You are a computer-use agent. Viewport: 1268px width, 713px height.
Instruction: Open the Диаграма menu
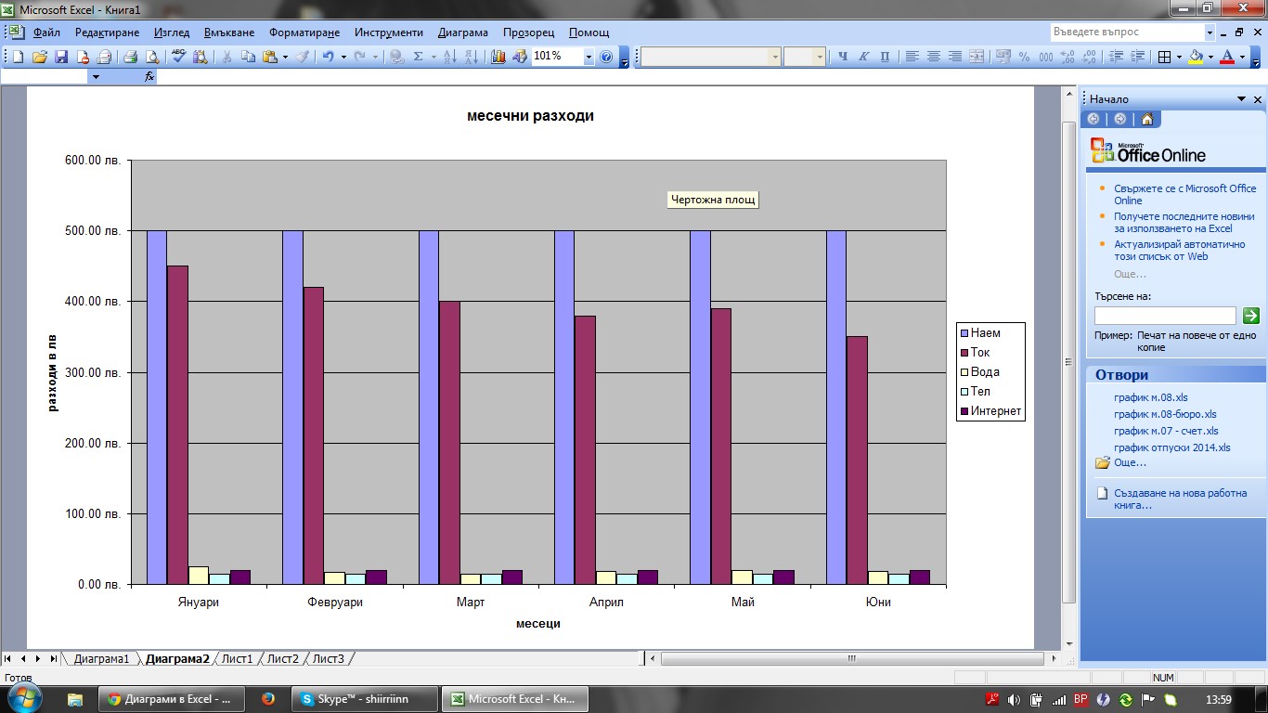coord(463,32)
